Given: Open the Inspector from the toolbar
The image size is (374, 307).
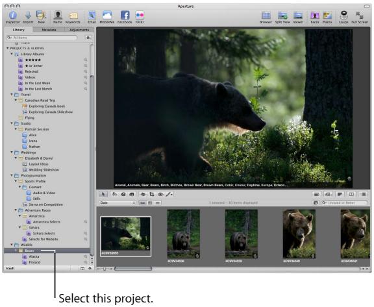Looking at the screenshot, I should [12, 17].
